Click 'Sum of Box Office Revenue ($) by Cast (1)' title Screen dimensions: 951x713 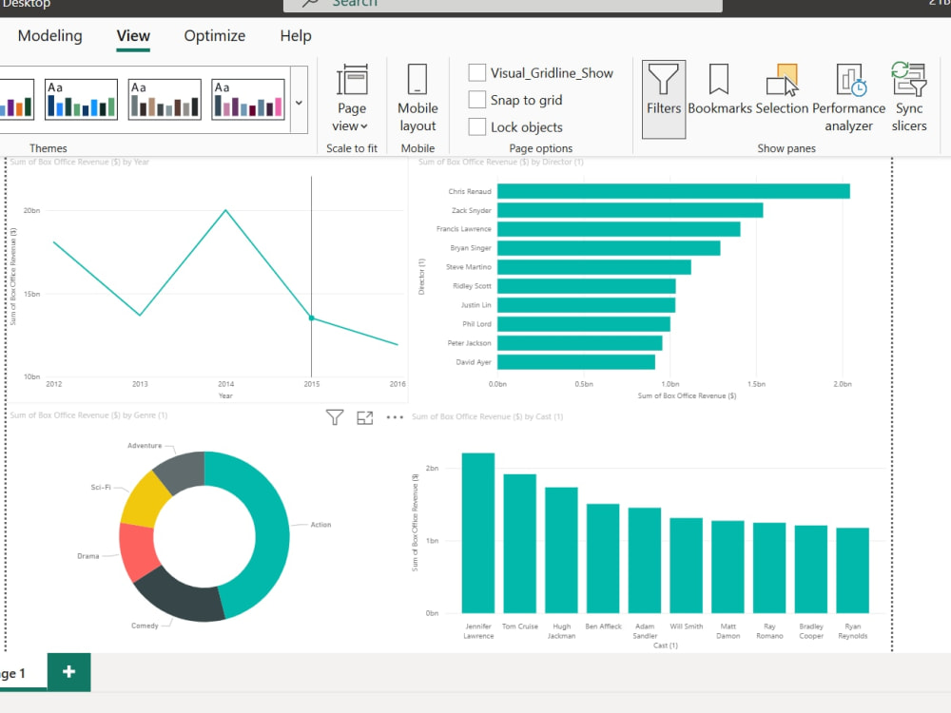pos(488,416)
